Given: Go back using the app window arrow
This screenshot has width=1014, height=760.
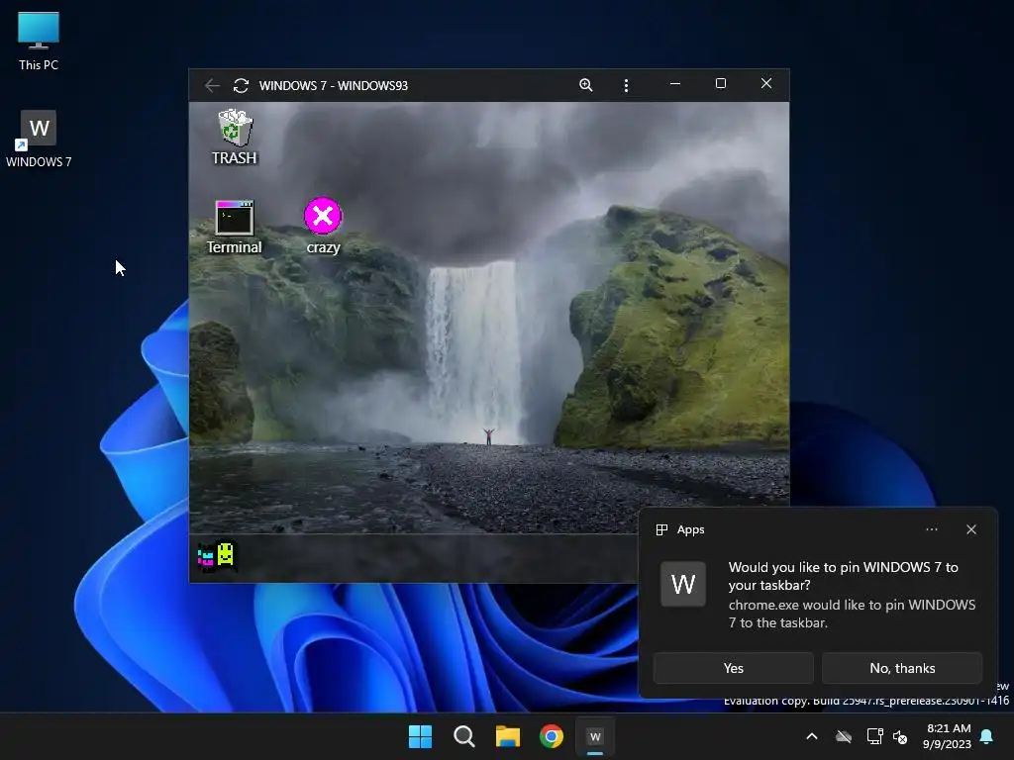Looking at the screenshot, I should [212, 85].
